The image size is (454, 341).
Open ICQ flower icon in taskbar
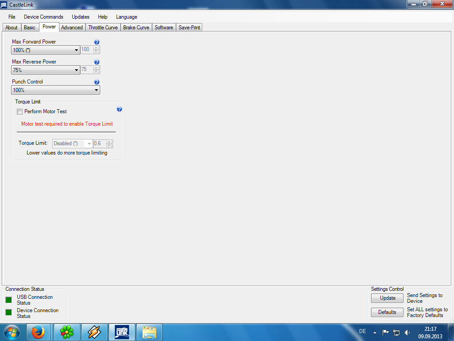pos(67,332)
